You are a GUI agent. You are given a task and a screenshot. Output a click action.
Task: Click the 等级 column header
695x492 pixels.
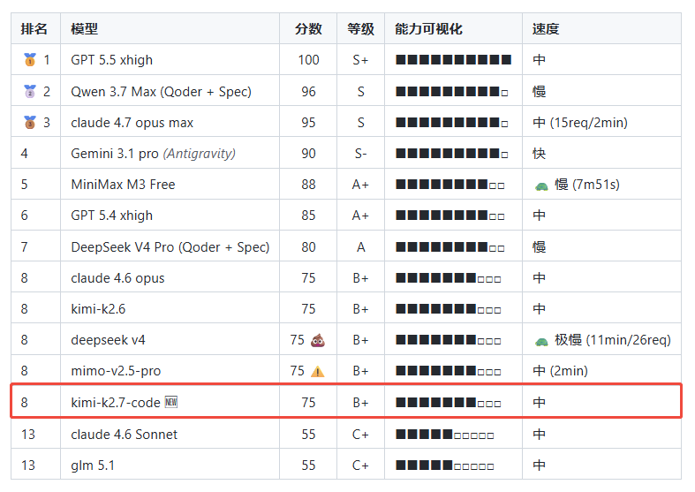click(360, 29)
